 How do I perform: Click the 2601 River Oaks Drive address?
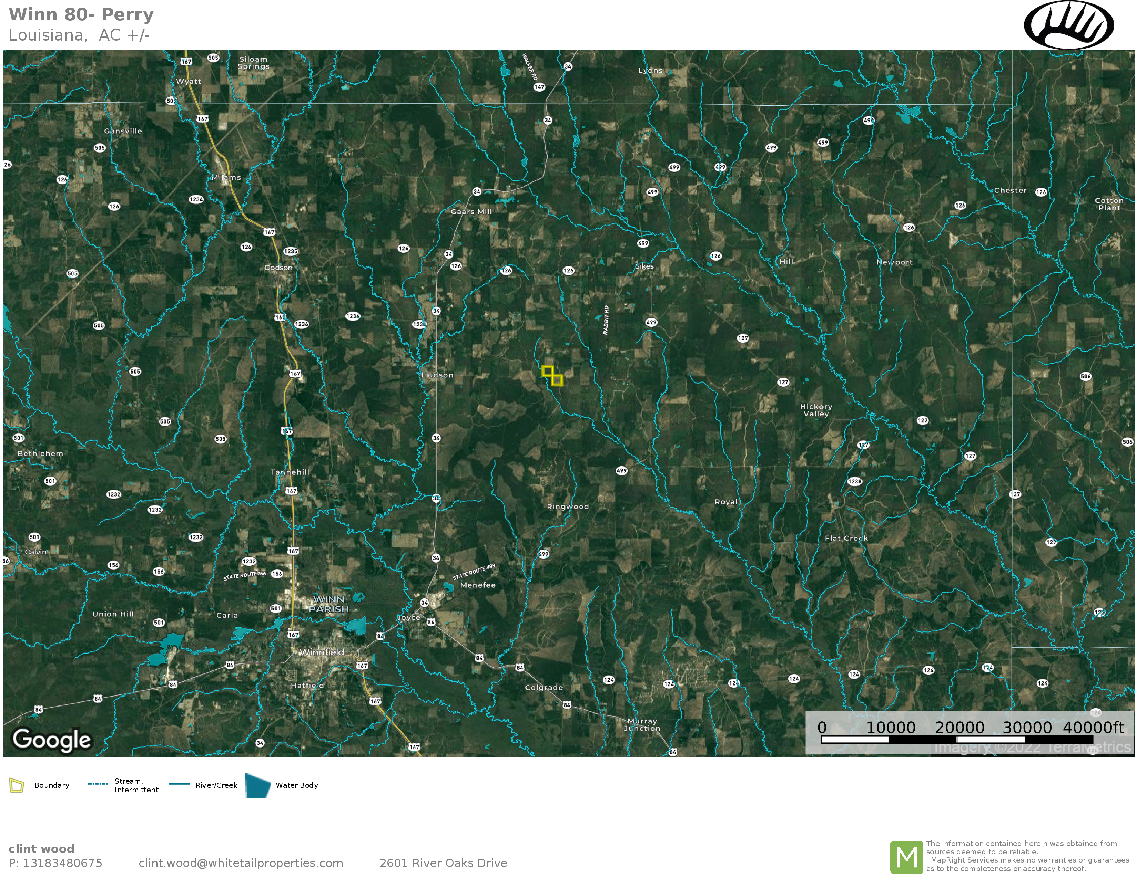click(443, 864)
